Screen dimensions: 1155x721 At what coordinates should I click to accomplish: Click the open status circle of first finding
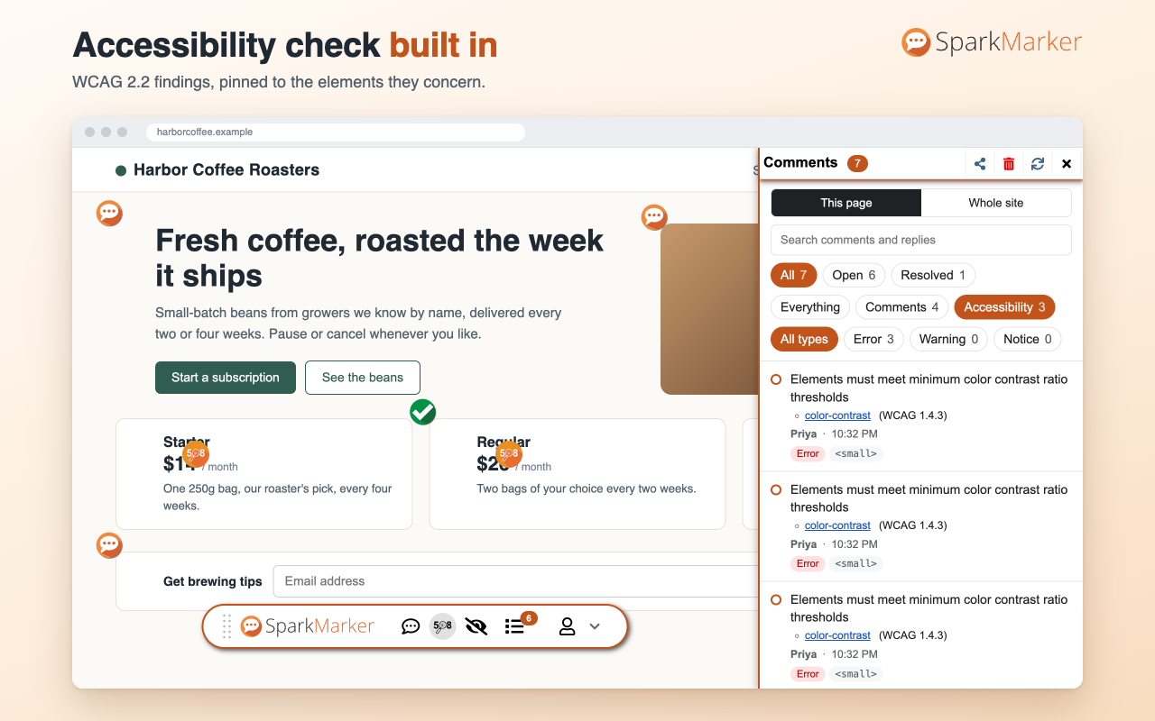[776, 379]
